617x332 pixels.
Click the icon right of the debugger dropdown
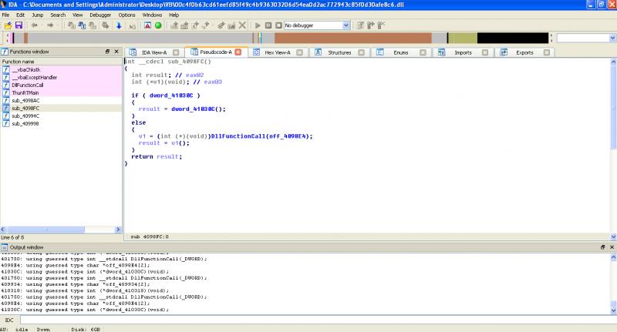point(360,25)
